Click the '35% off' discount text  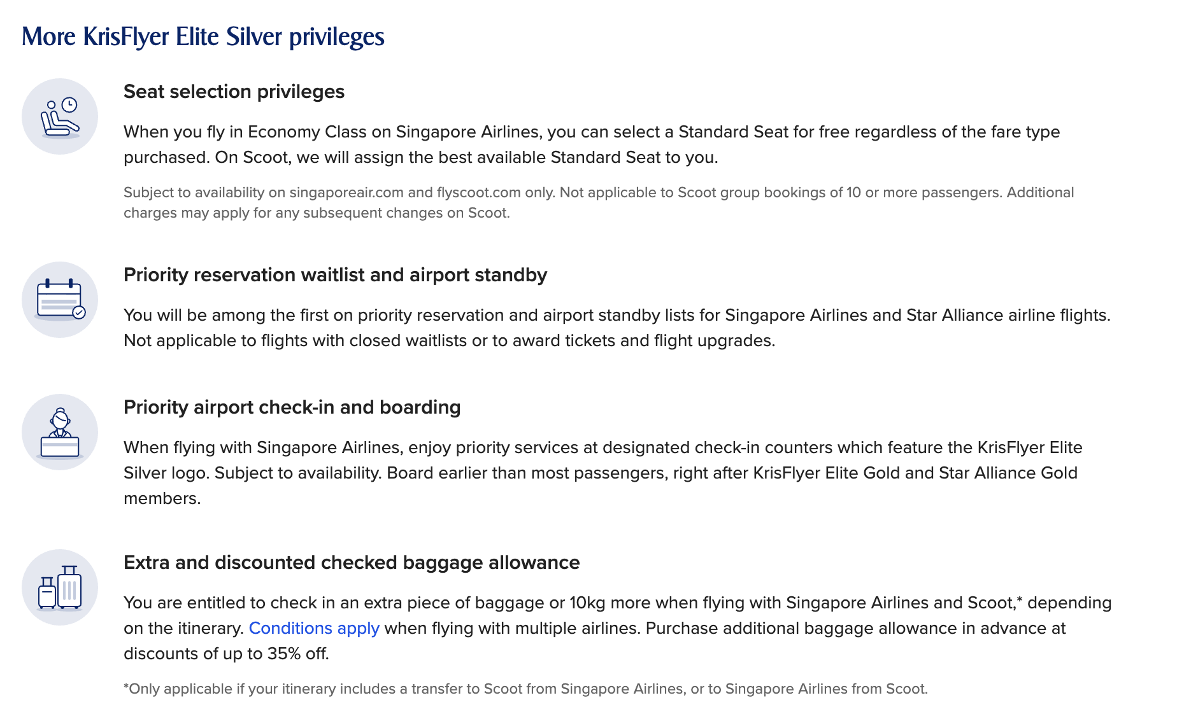(x=297, y=654)
